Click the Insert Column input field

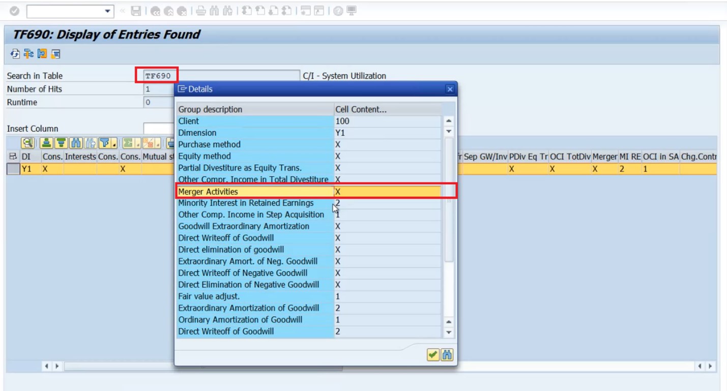point(159,129)
